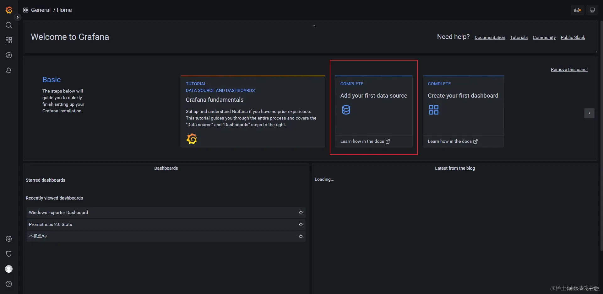Click the Recently viewed dashboards heading

(x=54, y=198)
